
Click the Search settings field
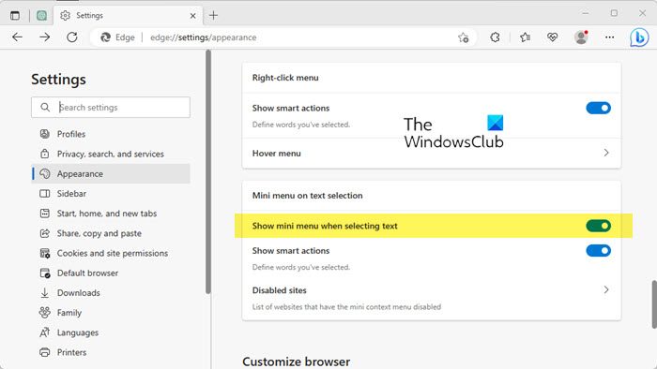(111, 108)
